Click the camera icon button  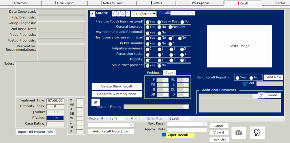point(239,133)
